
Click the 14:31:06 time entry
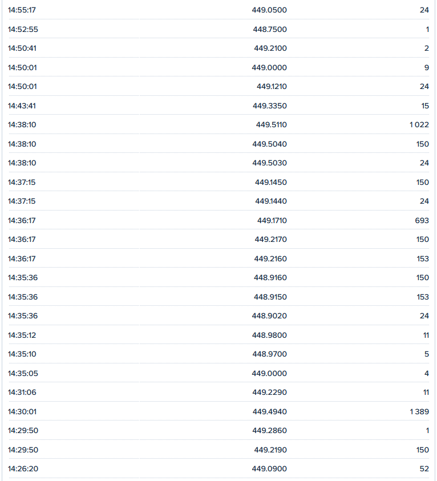pos(22,393)
